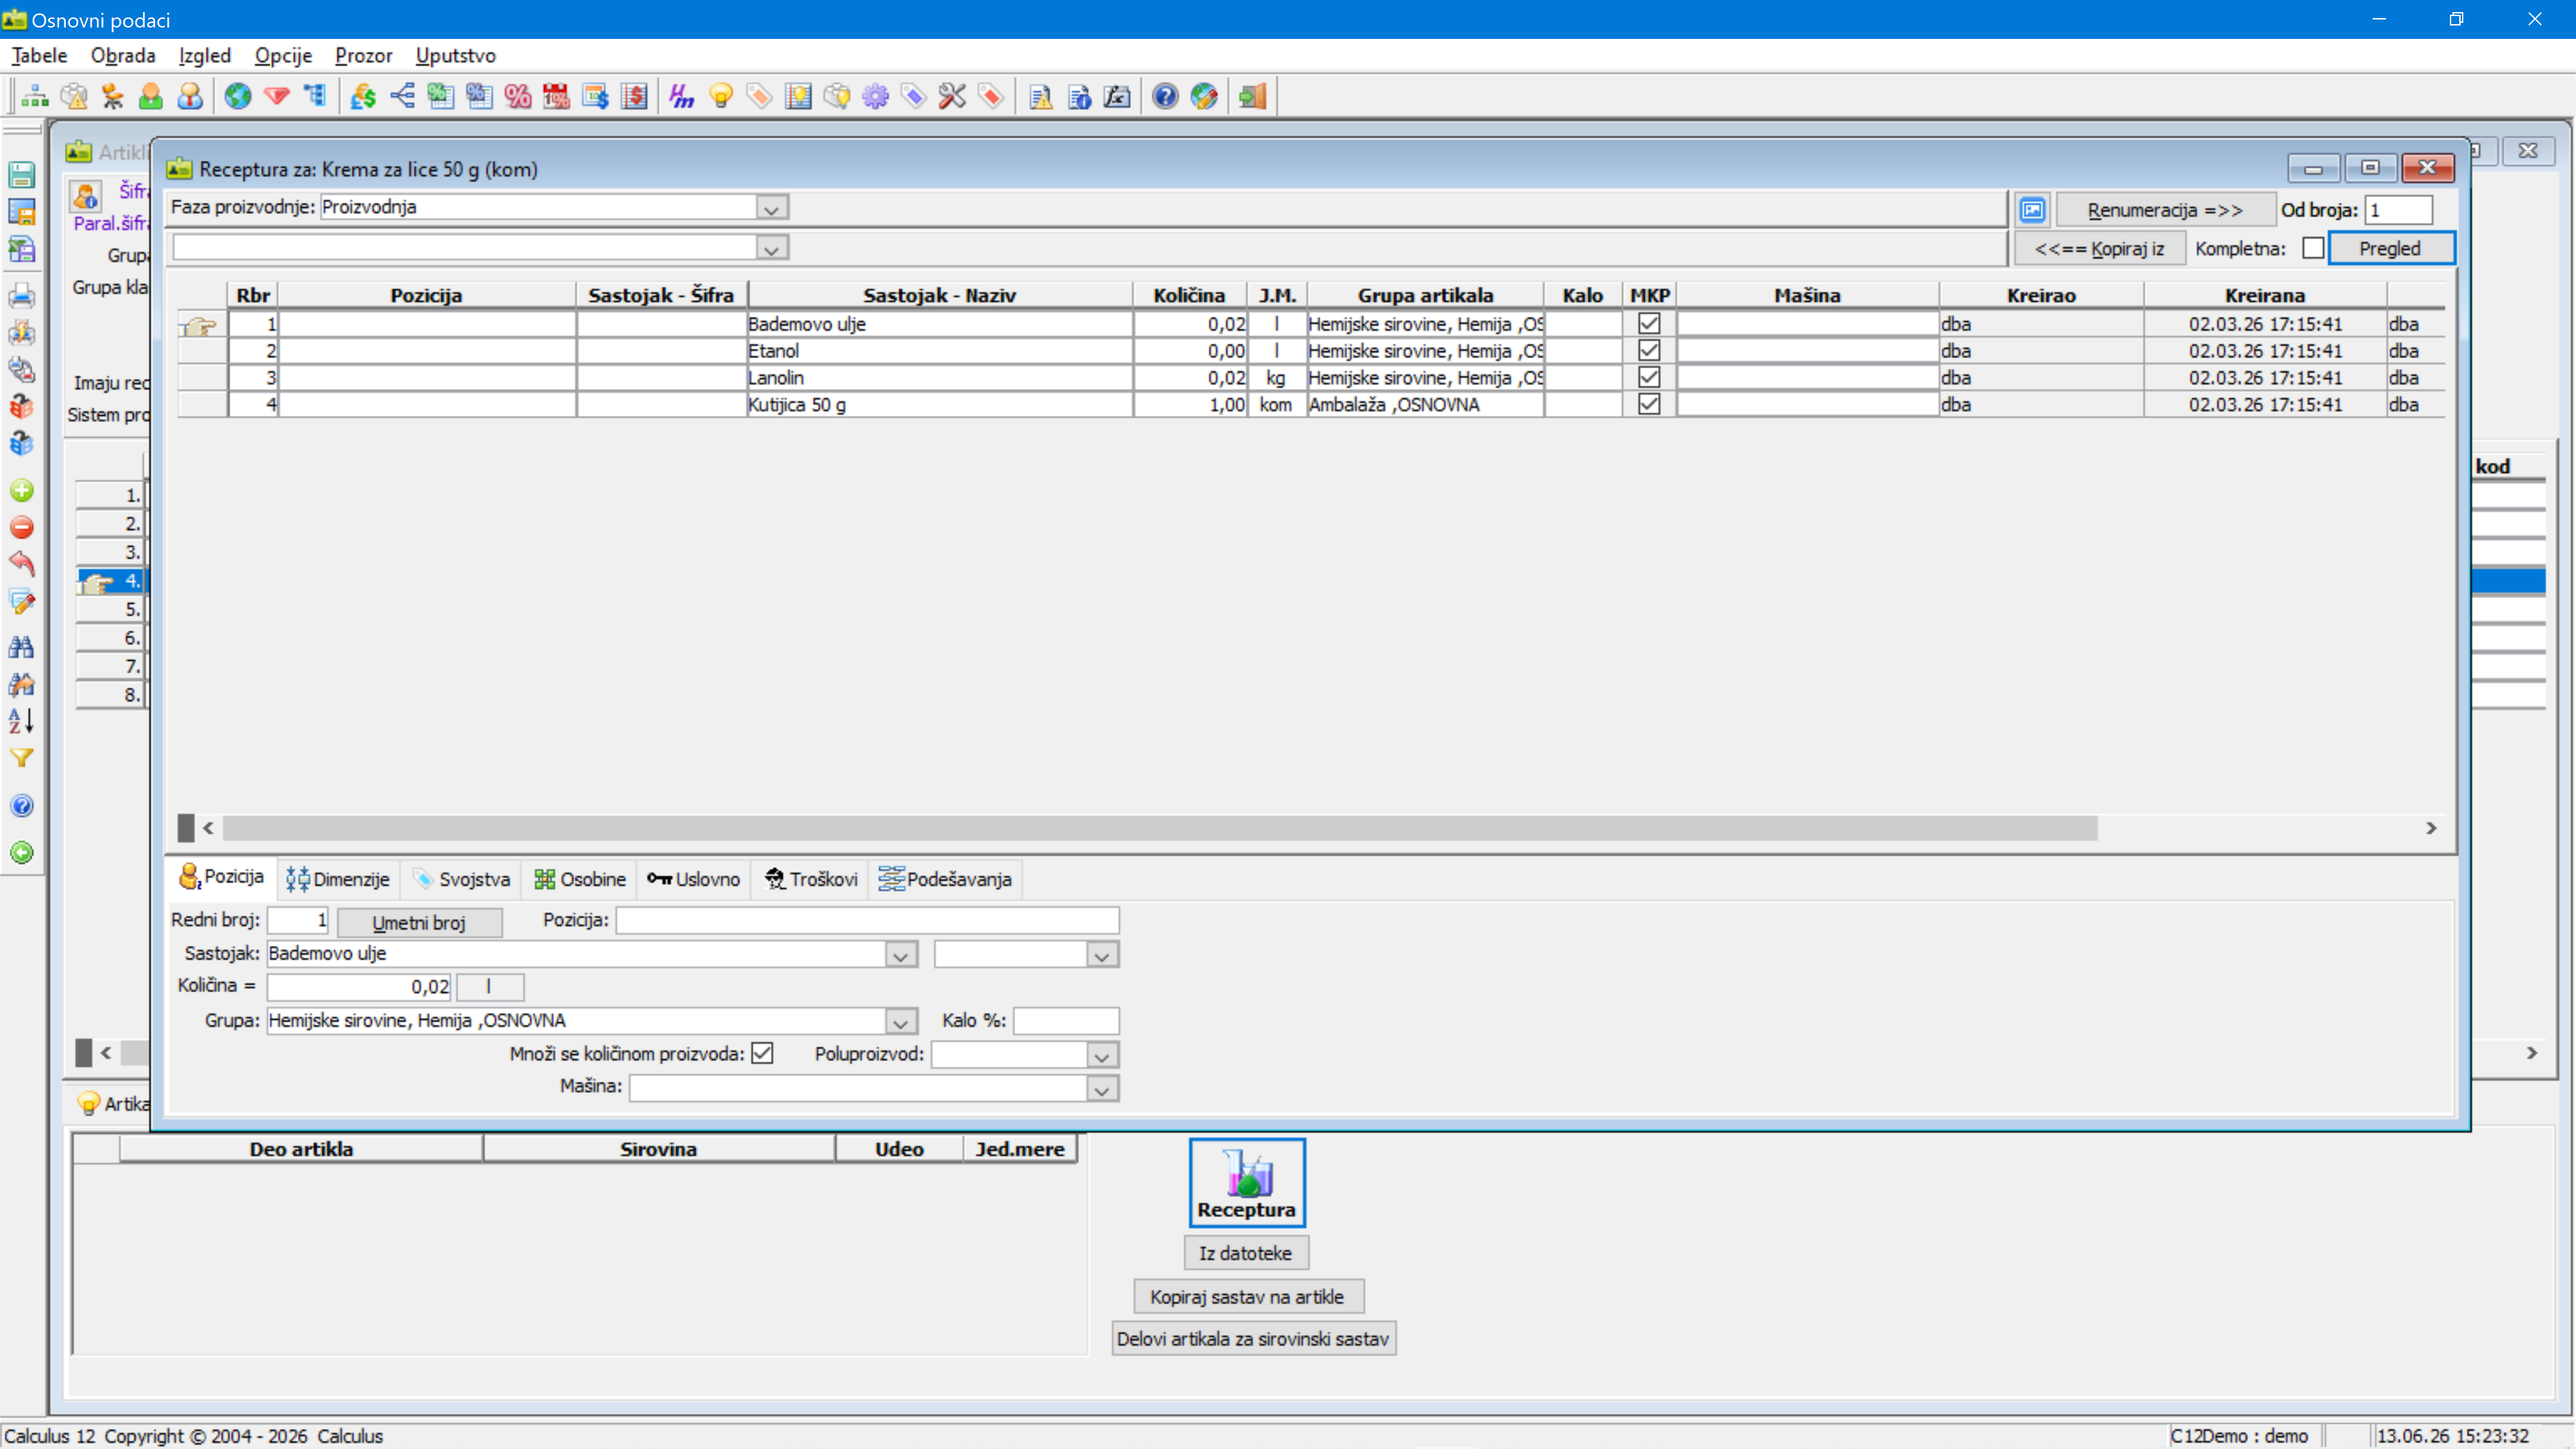Toggle MKP checkbox for Bademovo ulje row
Viewport: 2576px width, 1449px height.
click(1649, 323)
